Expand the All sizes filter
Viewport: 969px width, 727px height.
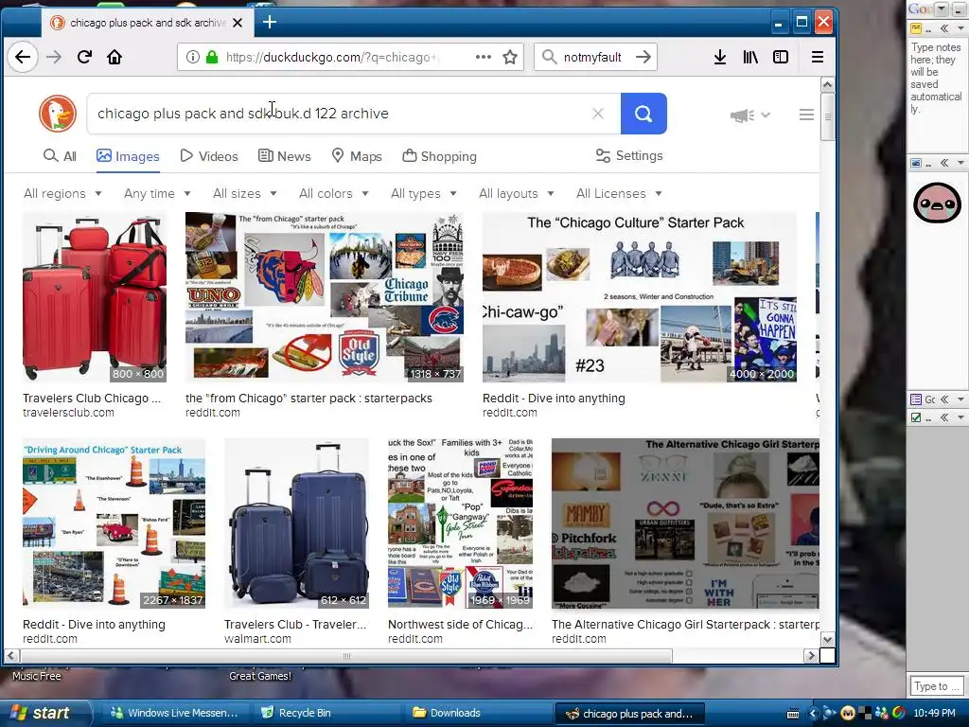coord(245,193)
